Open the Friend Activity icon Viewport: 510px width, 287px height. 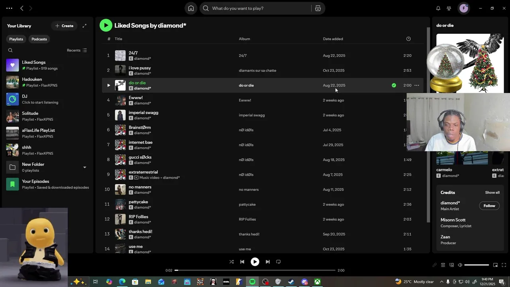point(449,8)
